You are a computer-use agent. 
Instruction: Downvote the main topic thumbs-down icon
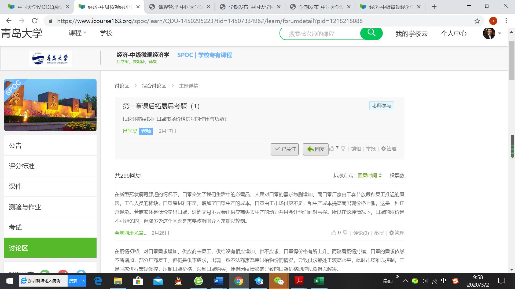coord(343,149)
